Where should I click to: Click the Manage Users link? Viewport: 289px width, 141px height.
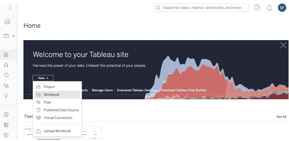(x=102, y=90)
